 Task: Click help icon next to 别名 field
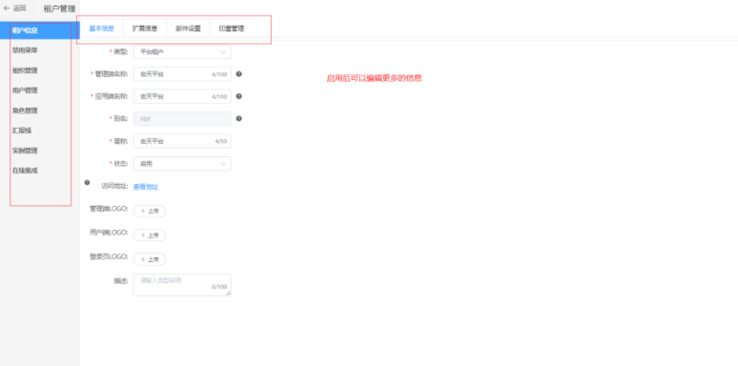[x=239, y=118]
